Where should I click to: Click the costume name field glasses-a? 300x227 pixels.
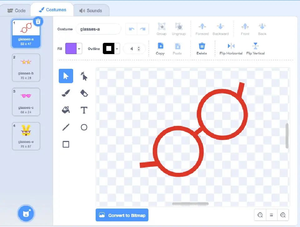[98, 29]
